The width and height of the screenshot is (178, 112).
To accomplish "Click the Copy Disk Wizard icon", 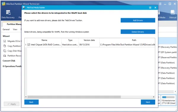I will [5, 51].
